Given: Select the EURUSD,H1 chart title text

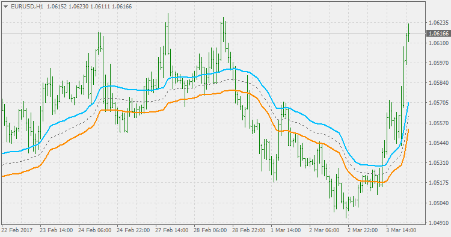Looking at the screenshot, I should [x=27, y=7].
